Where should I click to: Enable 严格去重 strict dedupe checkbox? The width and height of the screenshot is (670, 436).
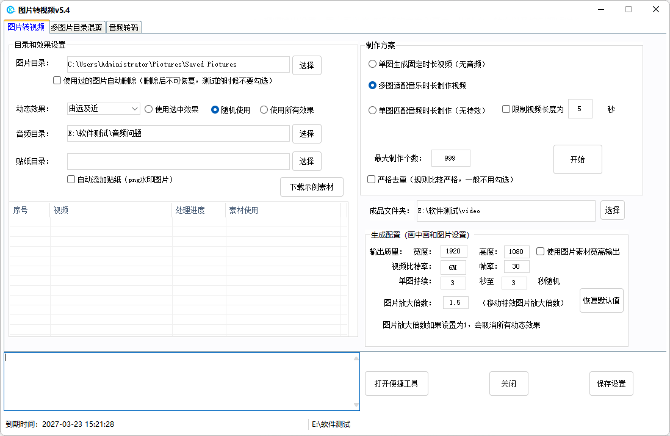pyautogui.click(x=371, y=180)
